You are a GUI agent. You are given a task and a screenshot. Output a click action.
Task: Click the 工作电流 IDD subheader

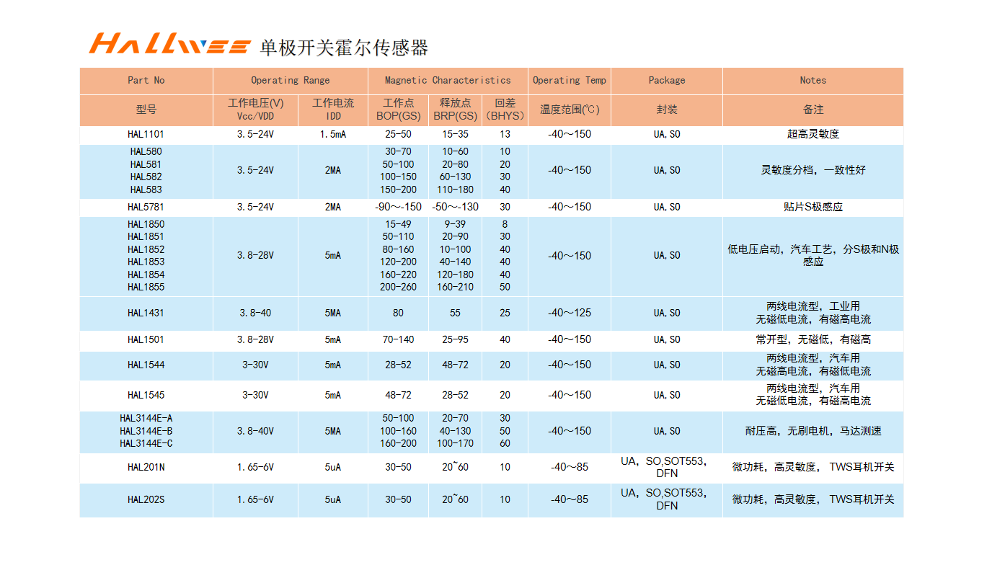(333, 110)
